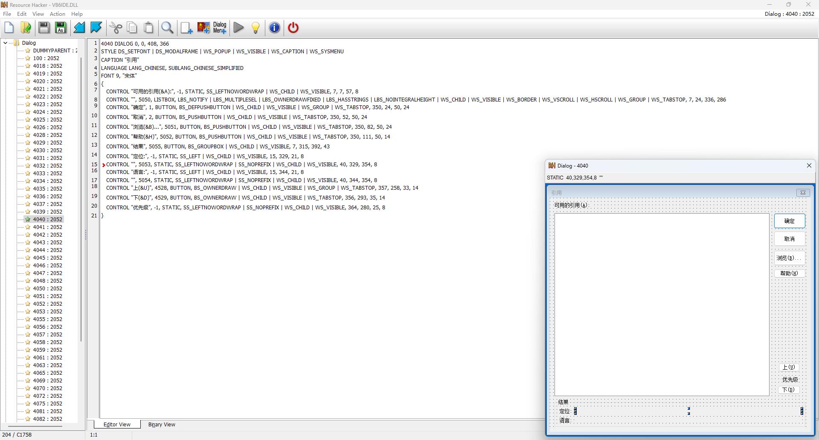Click the 定位: label in preview
This screenshot has width=819, height=440.
pyautogui.click(x=565, y=411)
